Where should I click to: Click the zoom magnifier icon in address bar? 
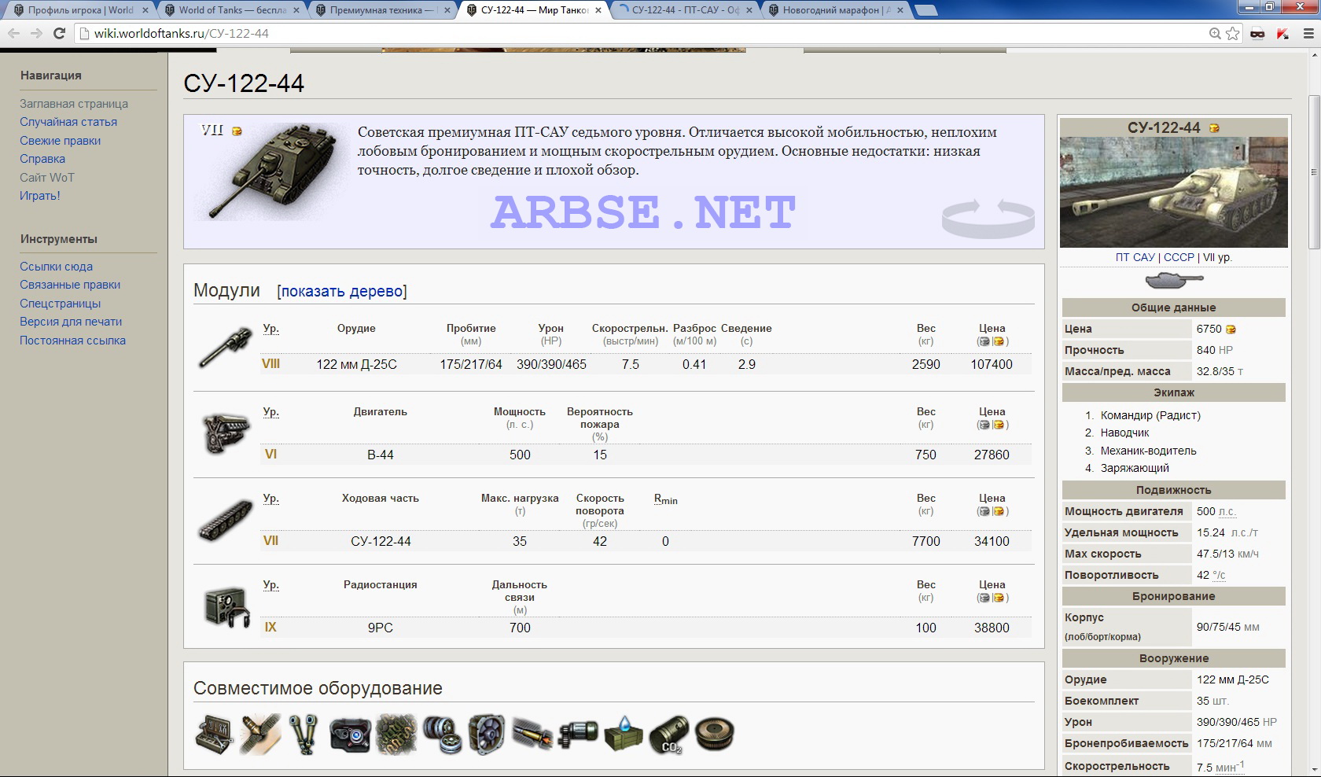[x=1215, y=33]
